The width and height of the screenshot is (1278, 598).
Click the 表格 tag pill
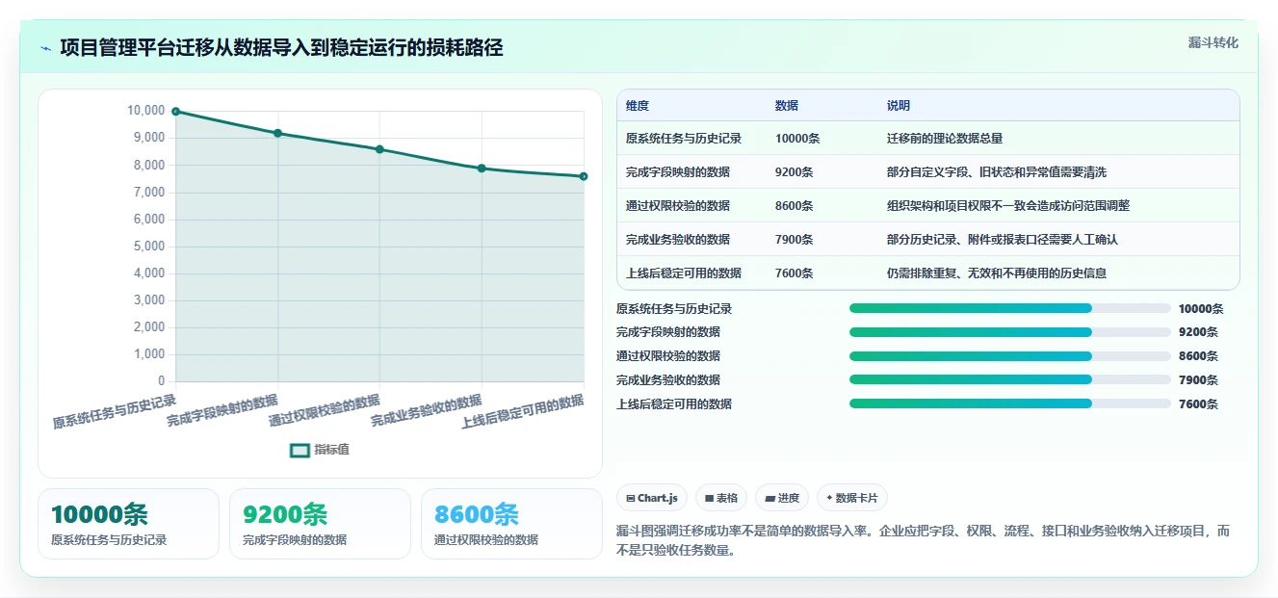pyautogui.click(x=721, y=498)
